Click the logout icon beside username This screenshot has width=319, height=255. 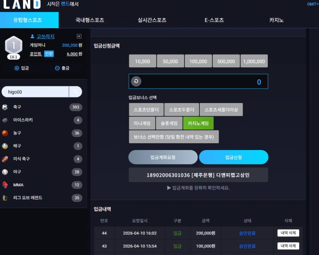79,36
